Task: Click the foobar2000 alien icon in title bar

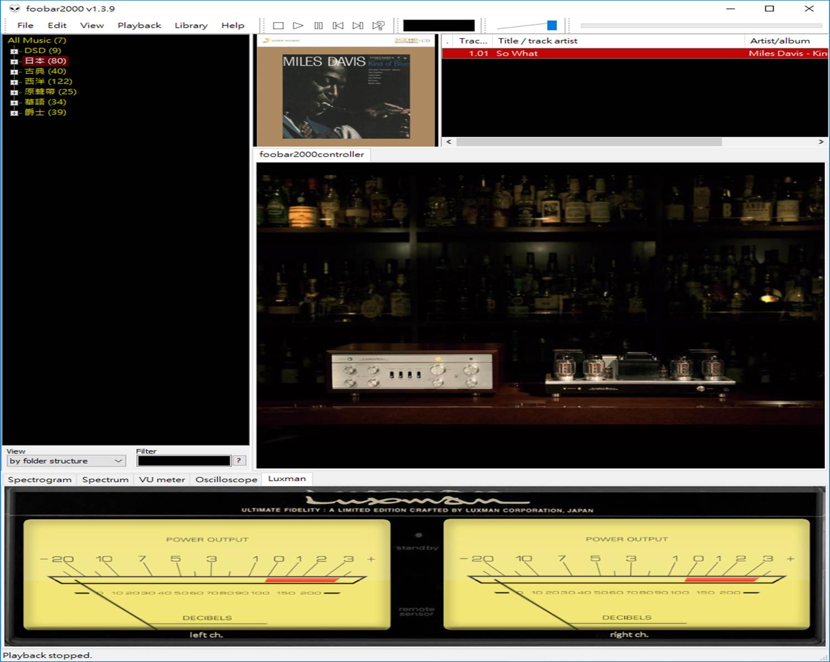Action: pyautogui.click(x=14, y=9)
